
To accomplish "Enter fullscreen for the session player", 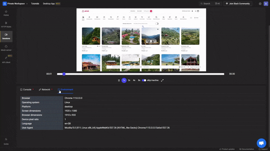I will tap(162, 80).
